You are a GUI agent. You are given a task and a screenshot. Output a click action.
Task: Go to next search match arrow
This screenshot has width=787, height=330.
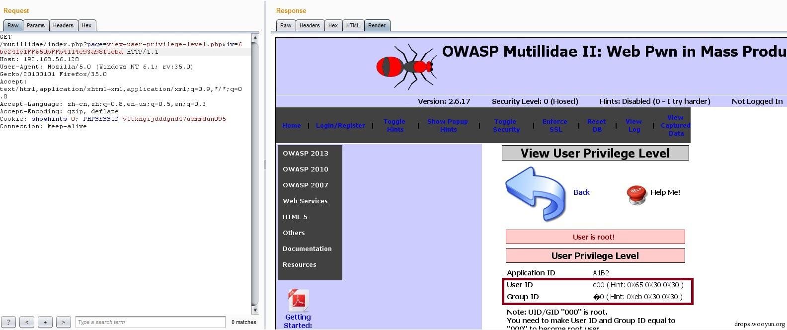click(64, 322)
